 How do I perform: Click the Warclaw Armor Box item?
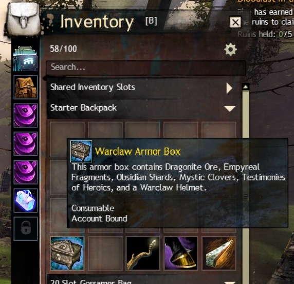point(67,253)
